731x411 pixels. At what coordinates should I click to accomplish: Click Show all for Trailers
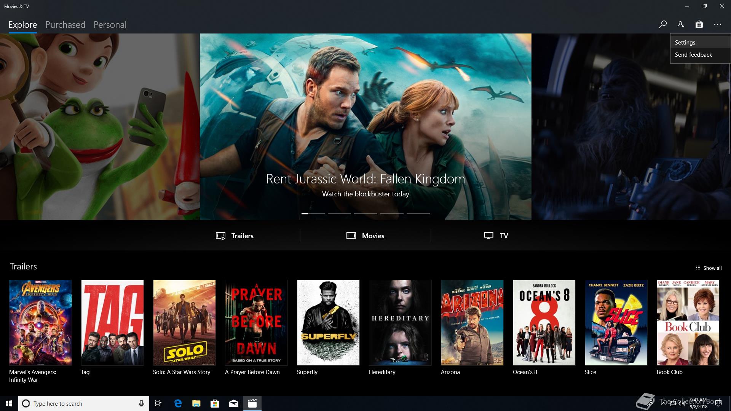pyautogui.click(x=709, y=268)
